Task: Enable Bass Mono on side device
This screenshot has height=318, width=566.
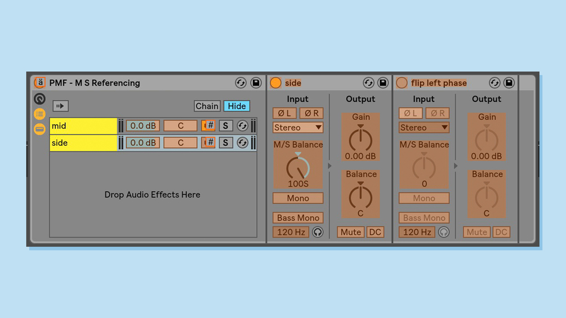Action: [298, 218]
